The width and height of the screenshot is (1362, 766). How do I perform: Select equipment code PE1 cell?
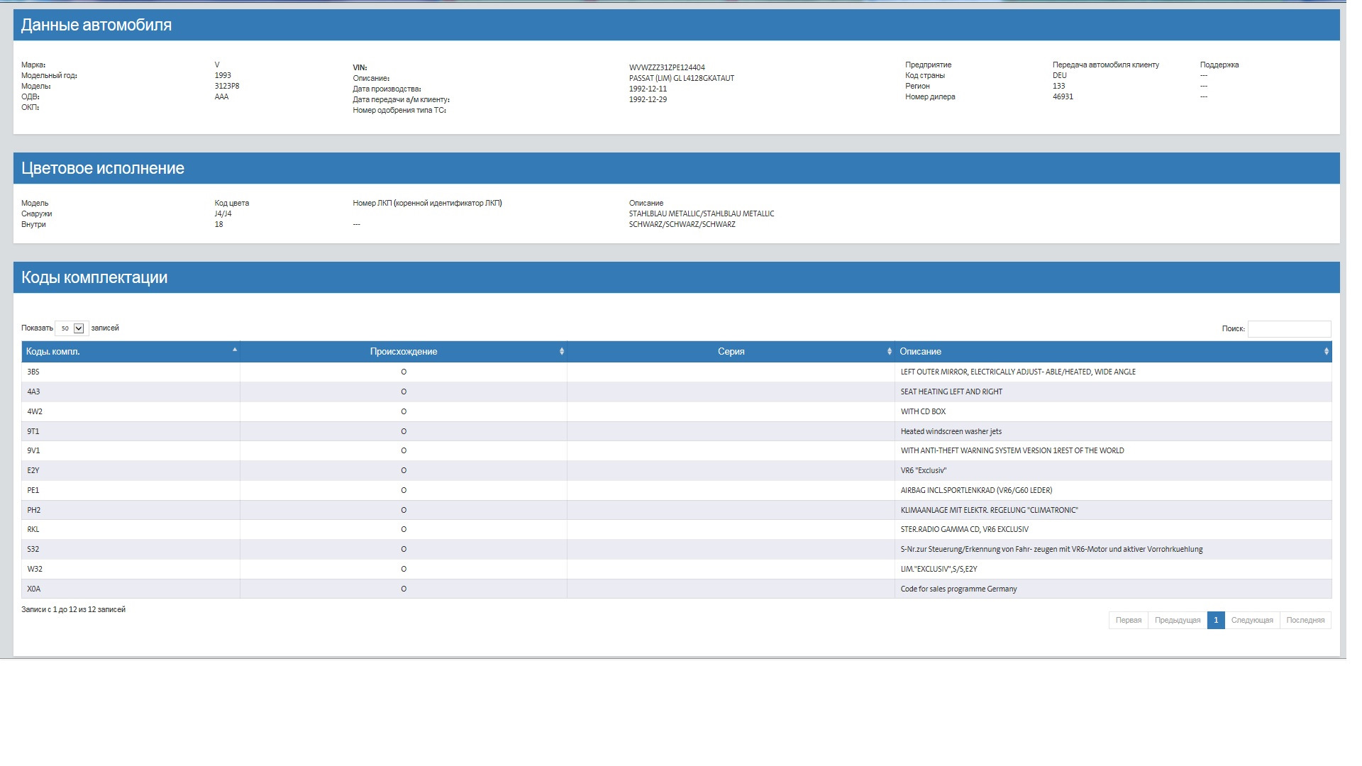coord(131,490)
